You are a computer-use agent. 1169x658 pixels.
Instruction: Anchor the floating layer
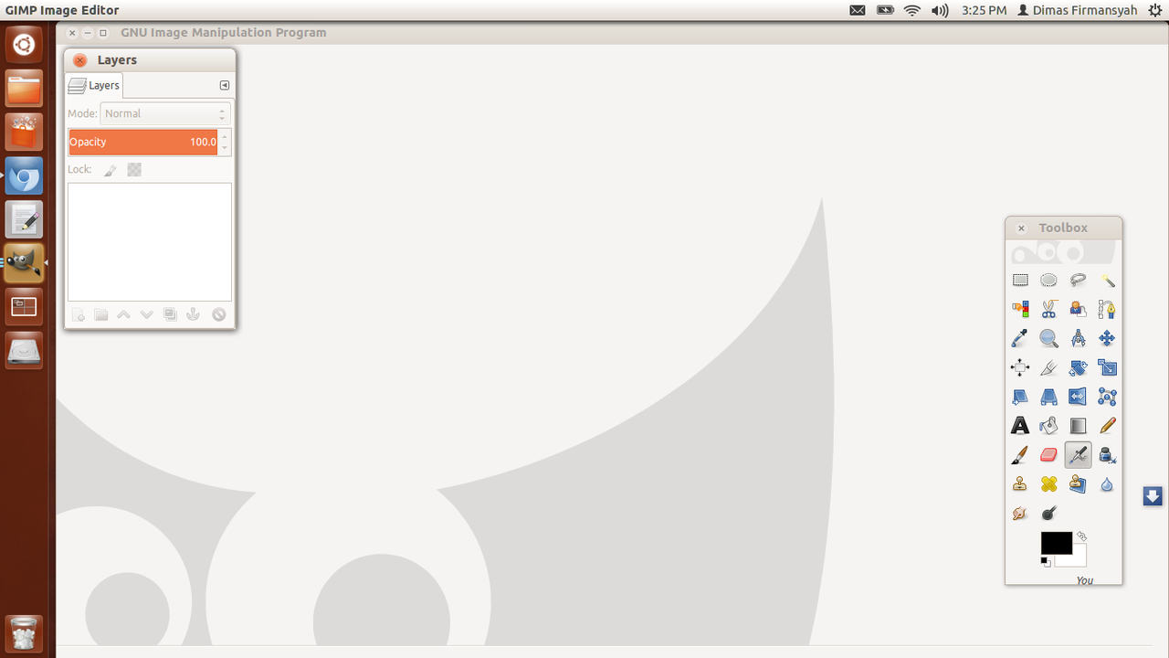pyautogui.click(x=193, y=314)
